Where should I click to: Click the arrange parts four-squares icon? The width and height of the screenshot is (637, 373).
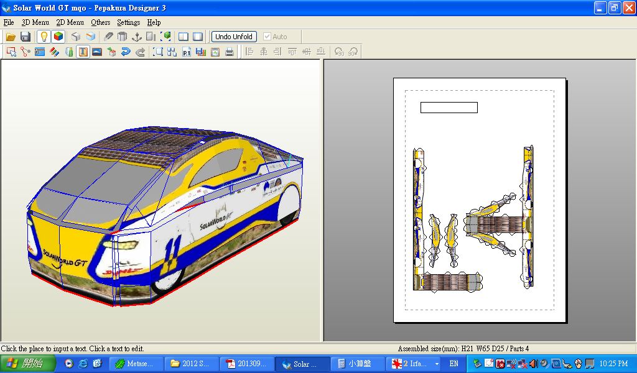coord(172,52)
